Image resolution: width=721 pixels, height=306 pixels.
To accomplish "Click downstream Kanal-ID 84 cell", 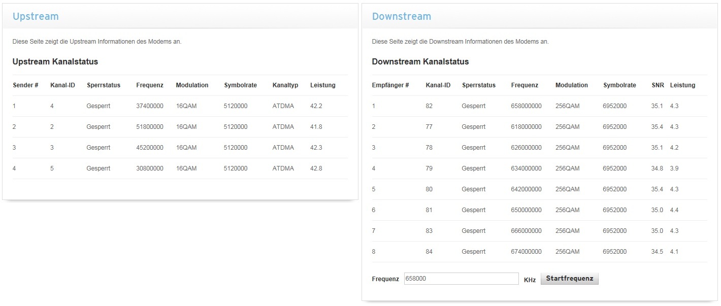I will tap(429, 252).
